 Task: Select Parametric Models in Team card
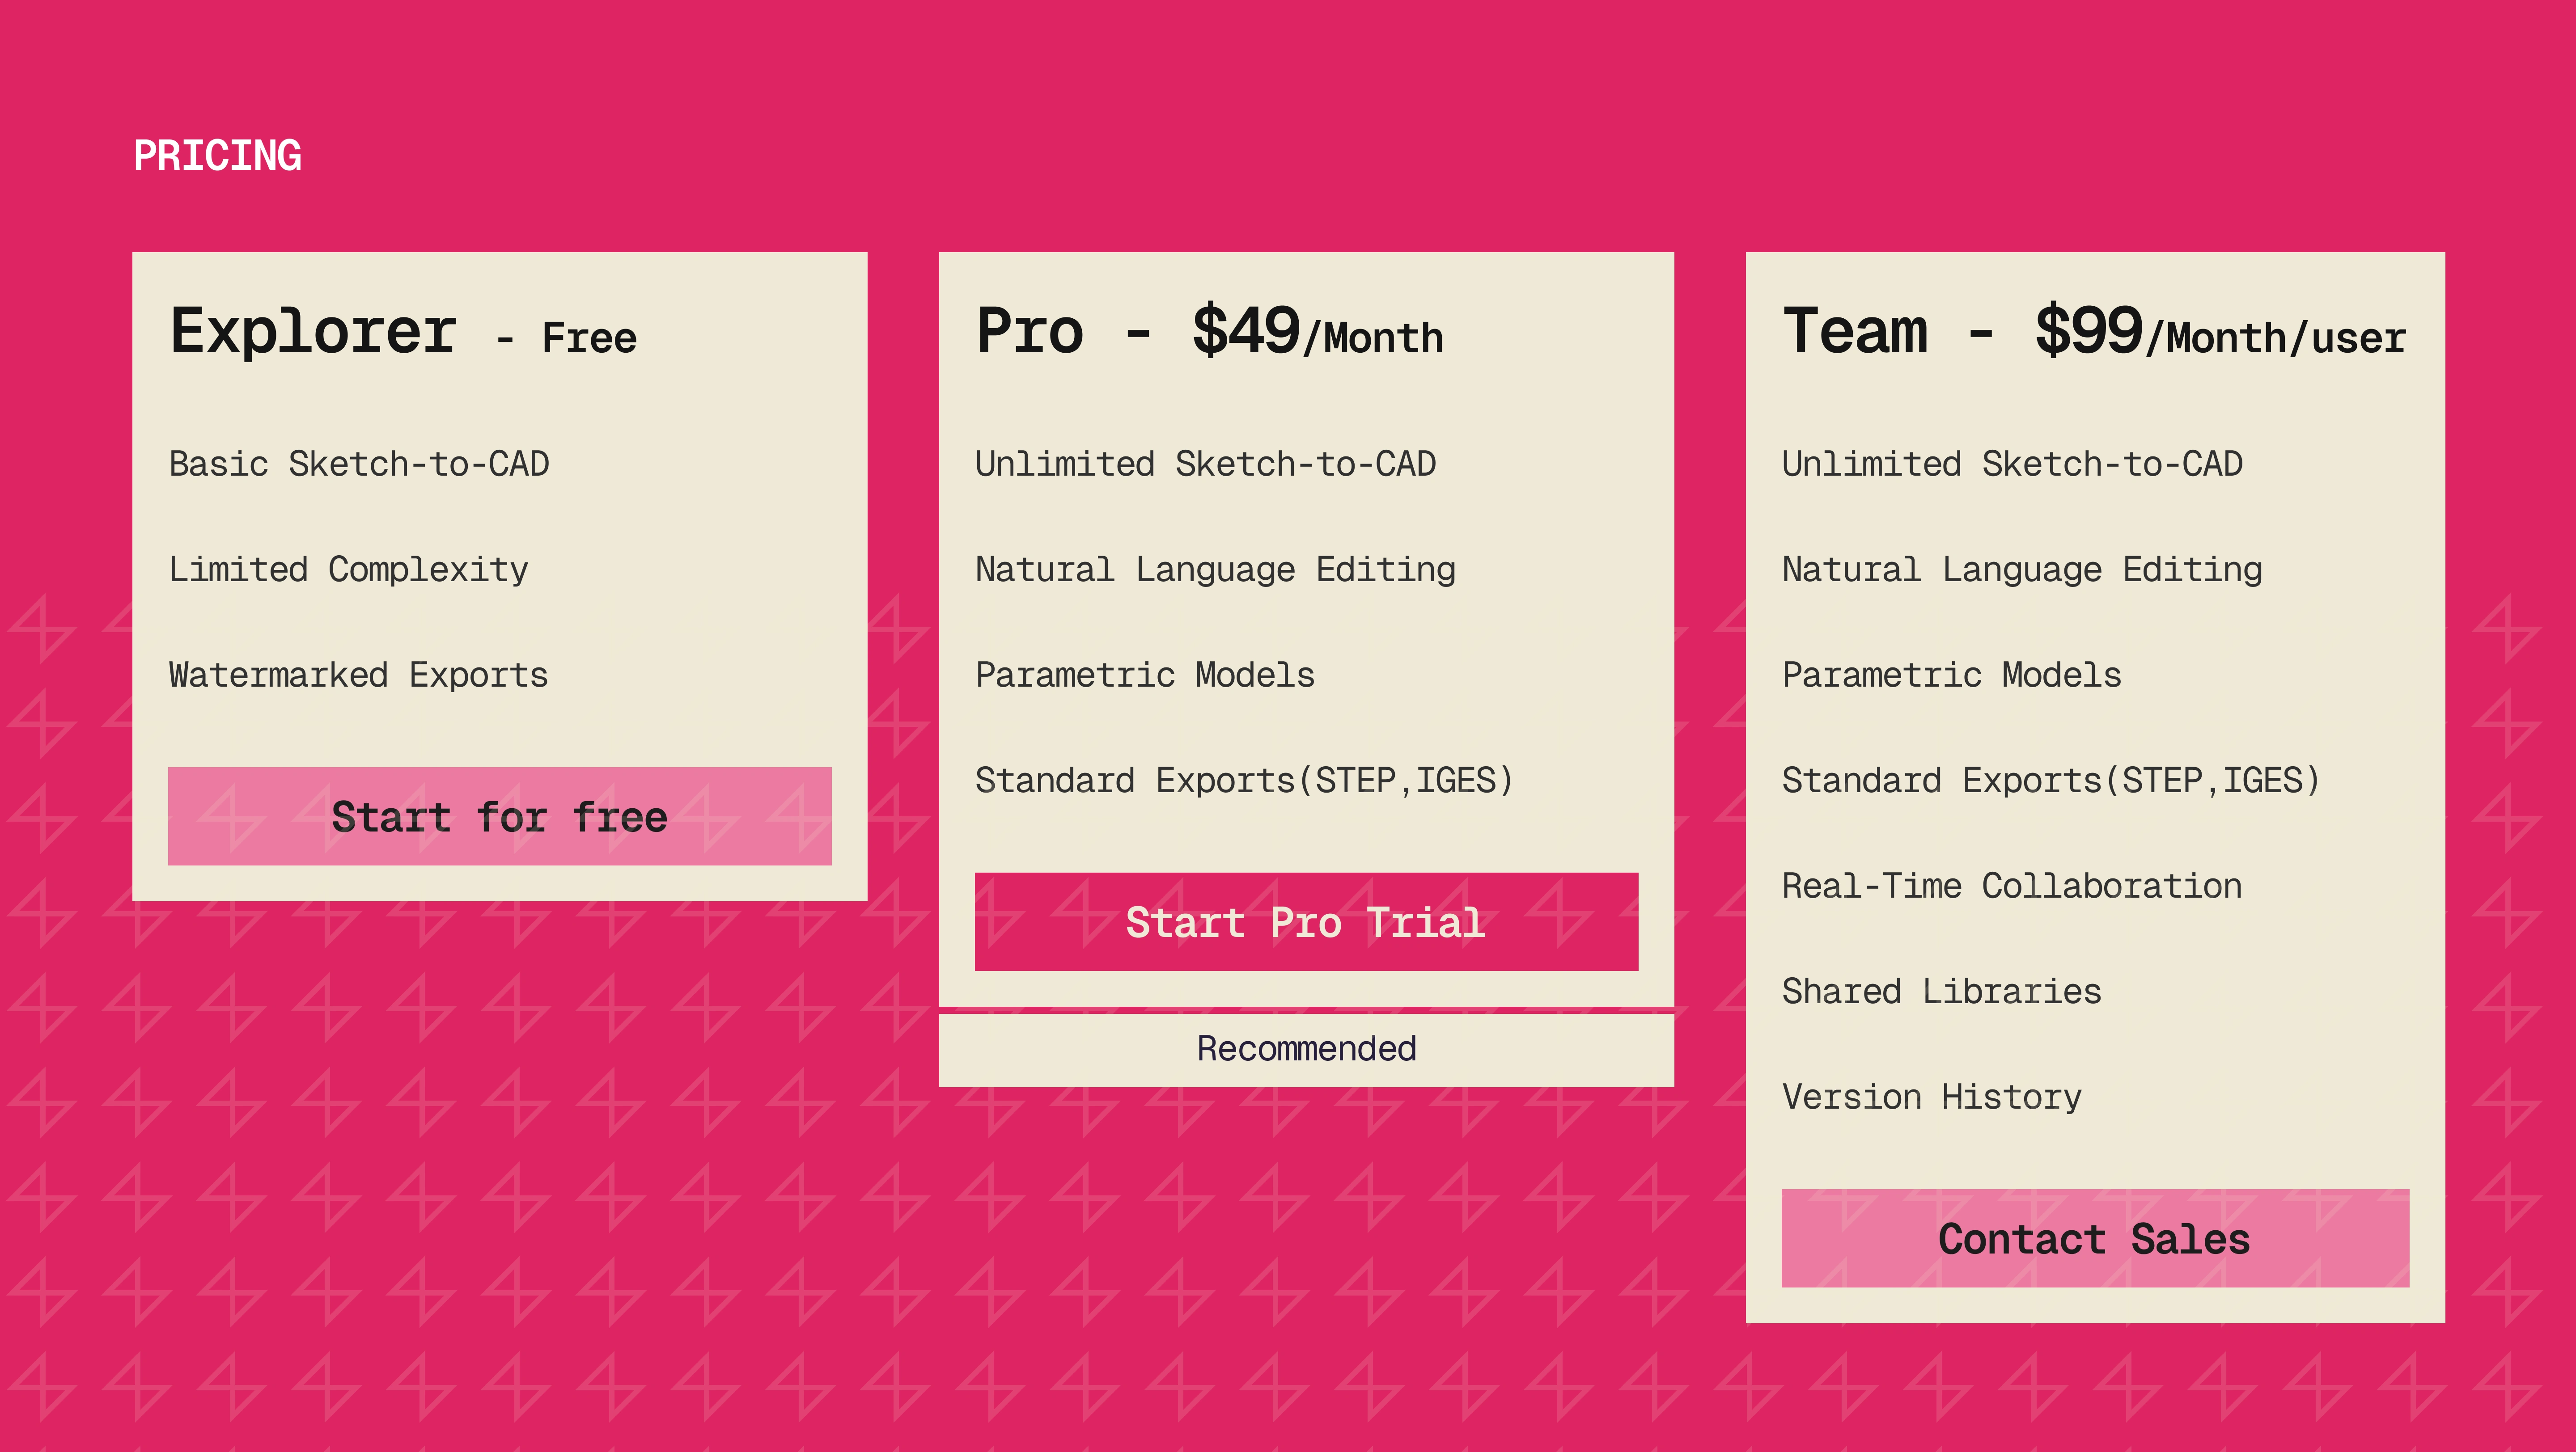(x=1951, y=675)
